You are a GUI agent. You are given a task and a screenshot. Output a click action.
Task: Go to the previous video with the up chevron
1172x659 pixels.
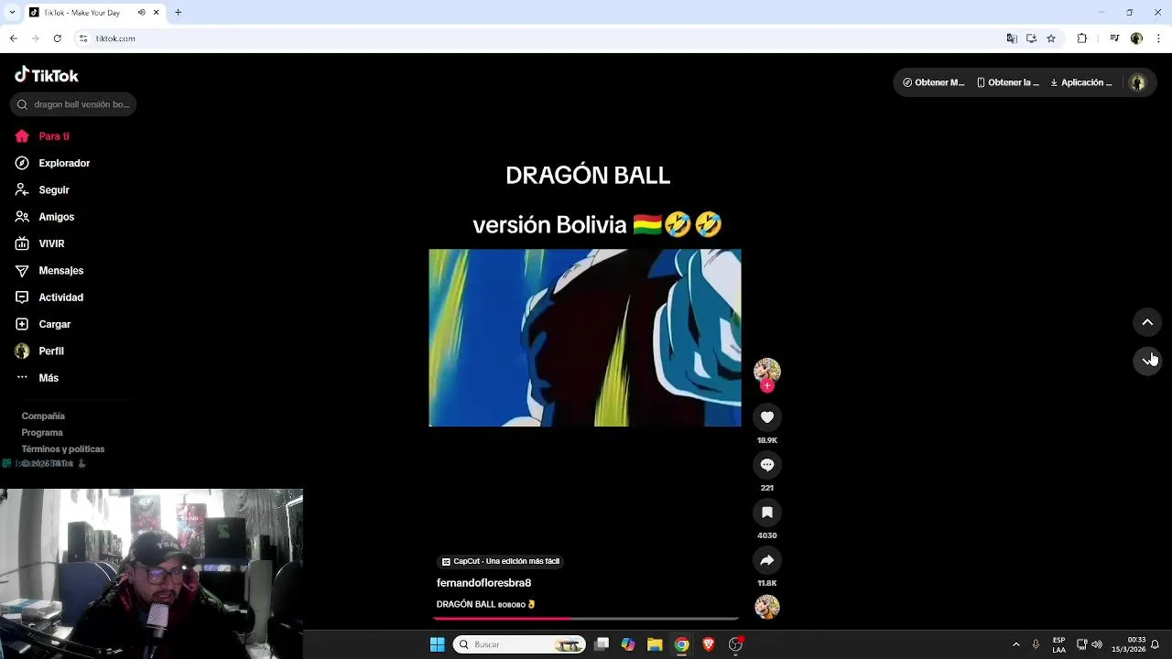pyautogui.click(x=1147, y=322)
